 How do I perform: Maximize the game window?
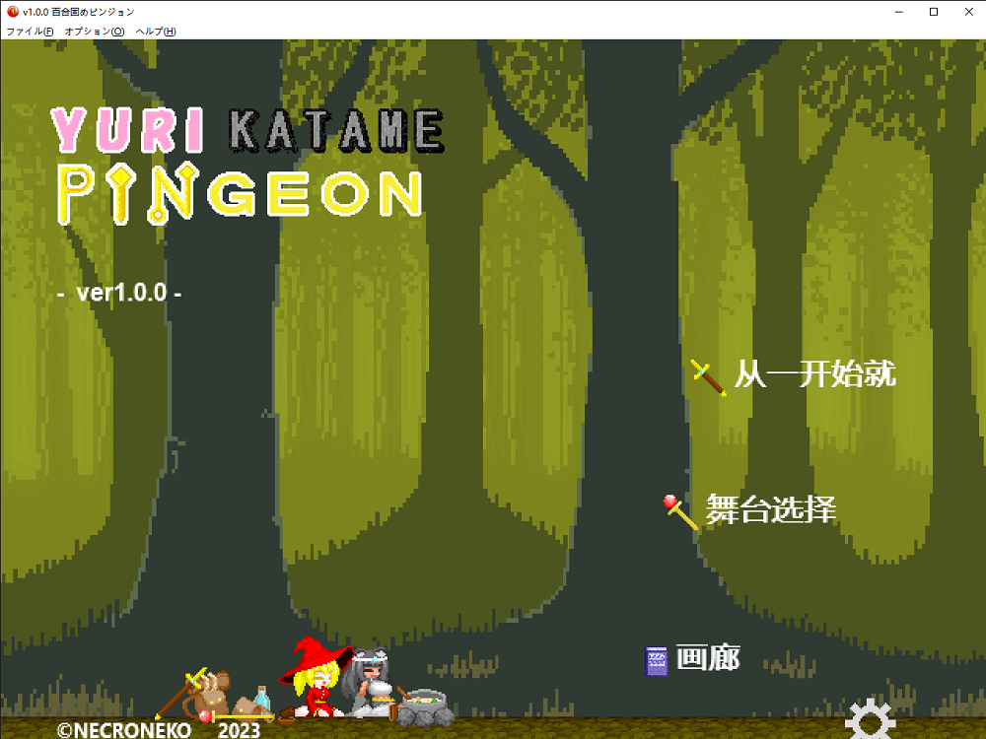934,12
